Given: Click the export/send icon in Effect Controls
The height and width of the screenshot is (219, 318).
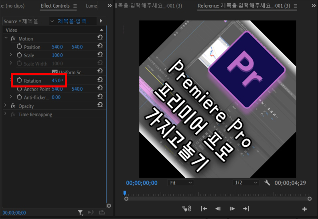Looking at the screenshot, I should (x=102, y=212).
